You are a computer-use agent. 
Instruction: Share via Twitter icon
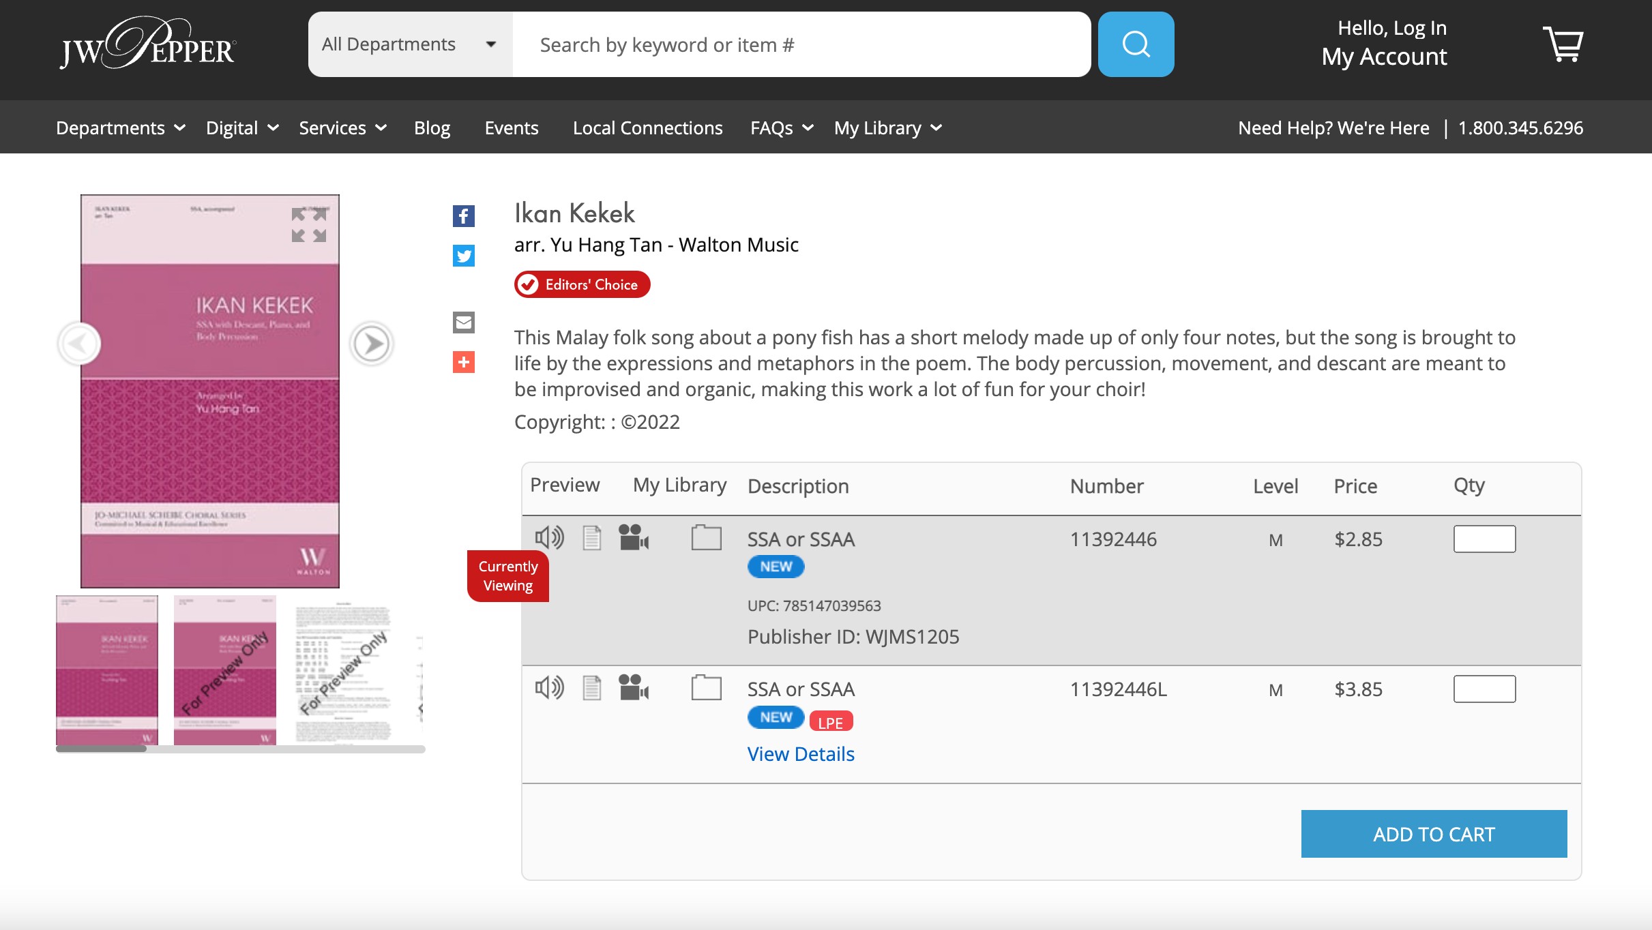[x=464, y=256]
